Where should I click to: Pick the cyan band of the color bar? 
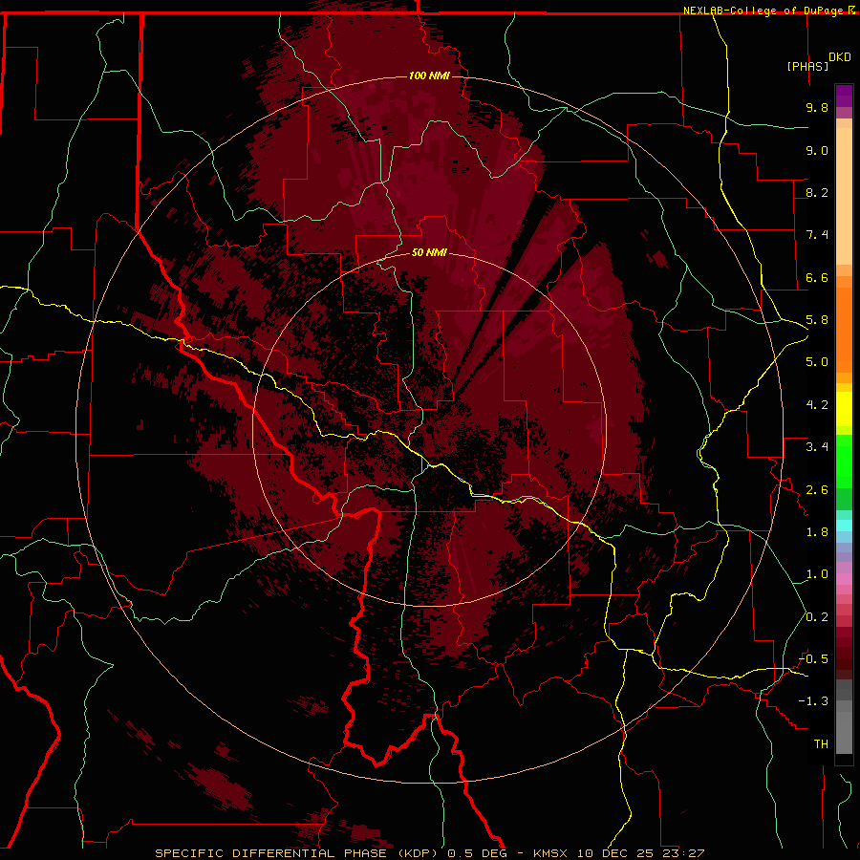[x=844, y=526]
